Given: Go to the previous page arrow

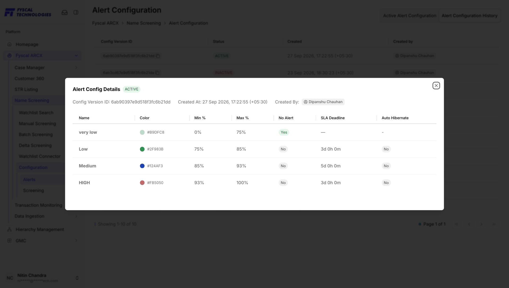Looking at the screenshot, I should [469, 224].
